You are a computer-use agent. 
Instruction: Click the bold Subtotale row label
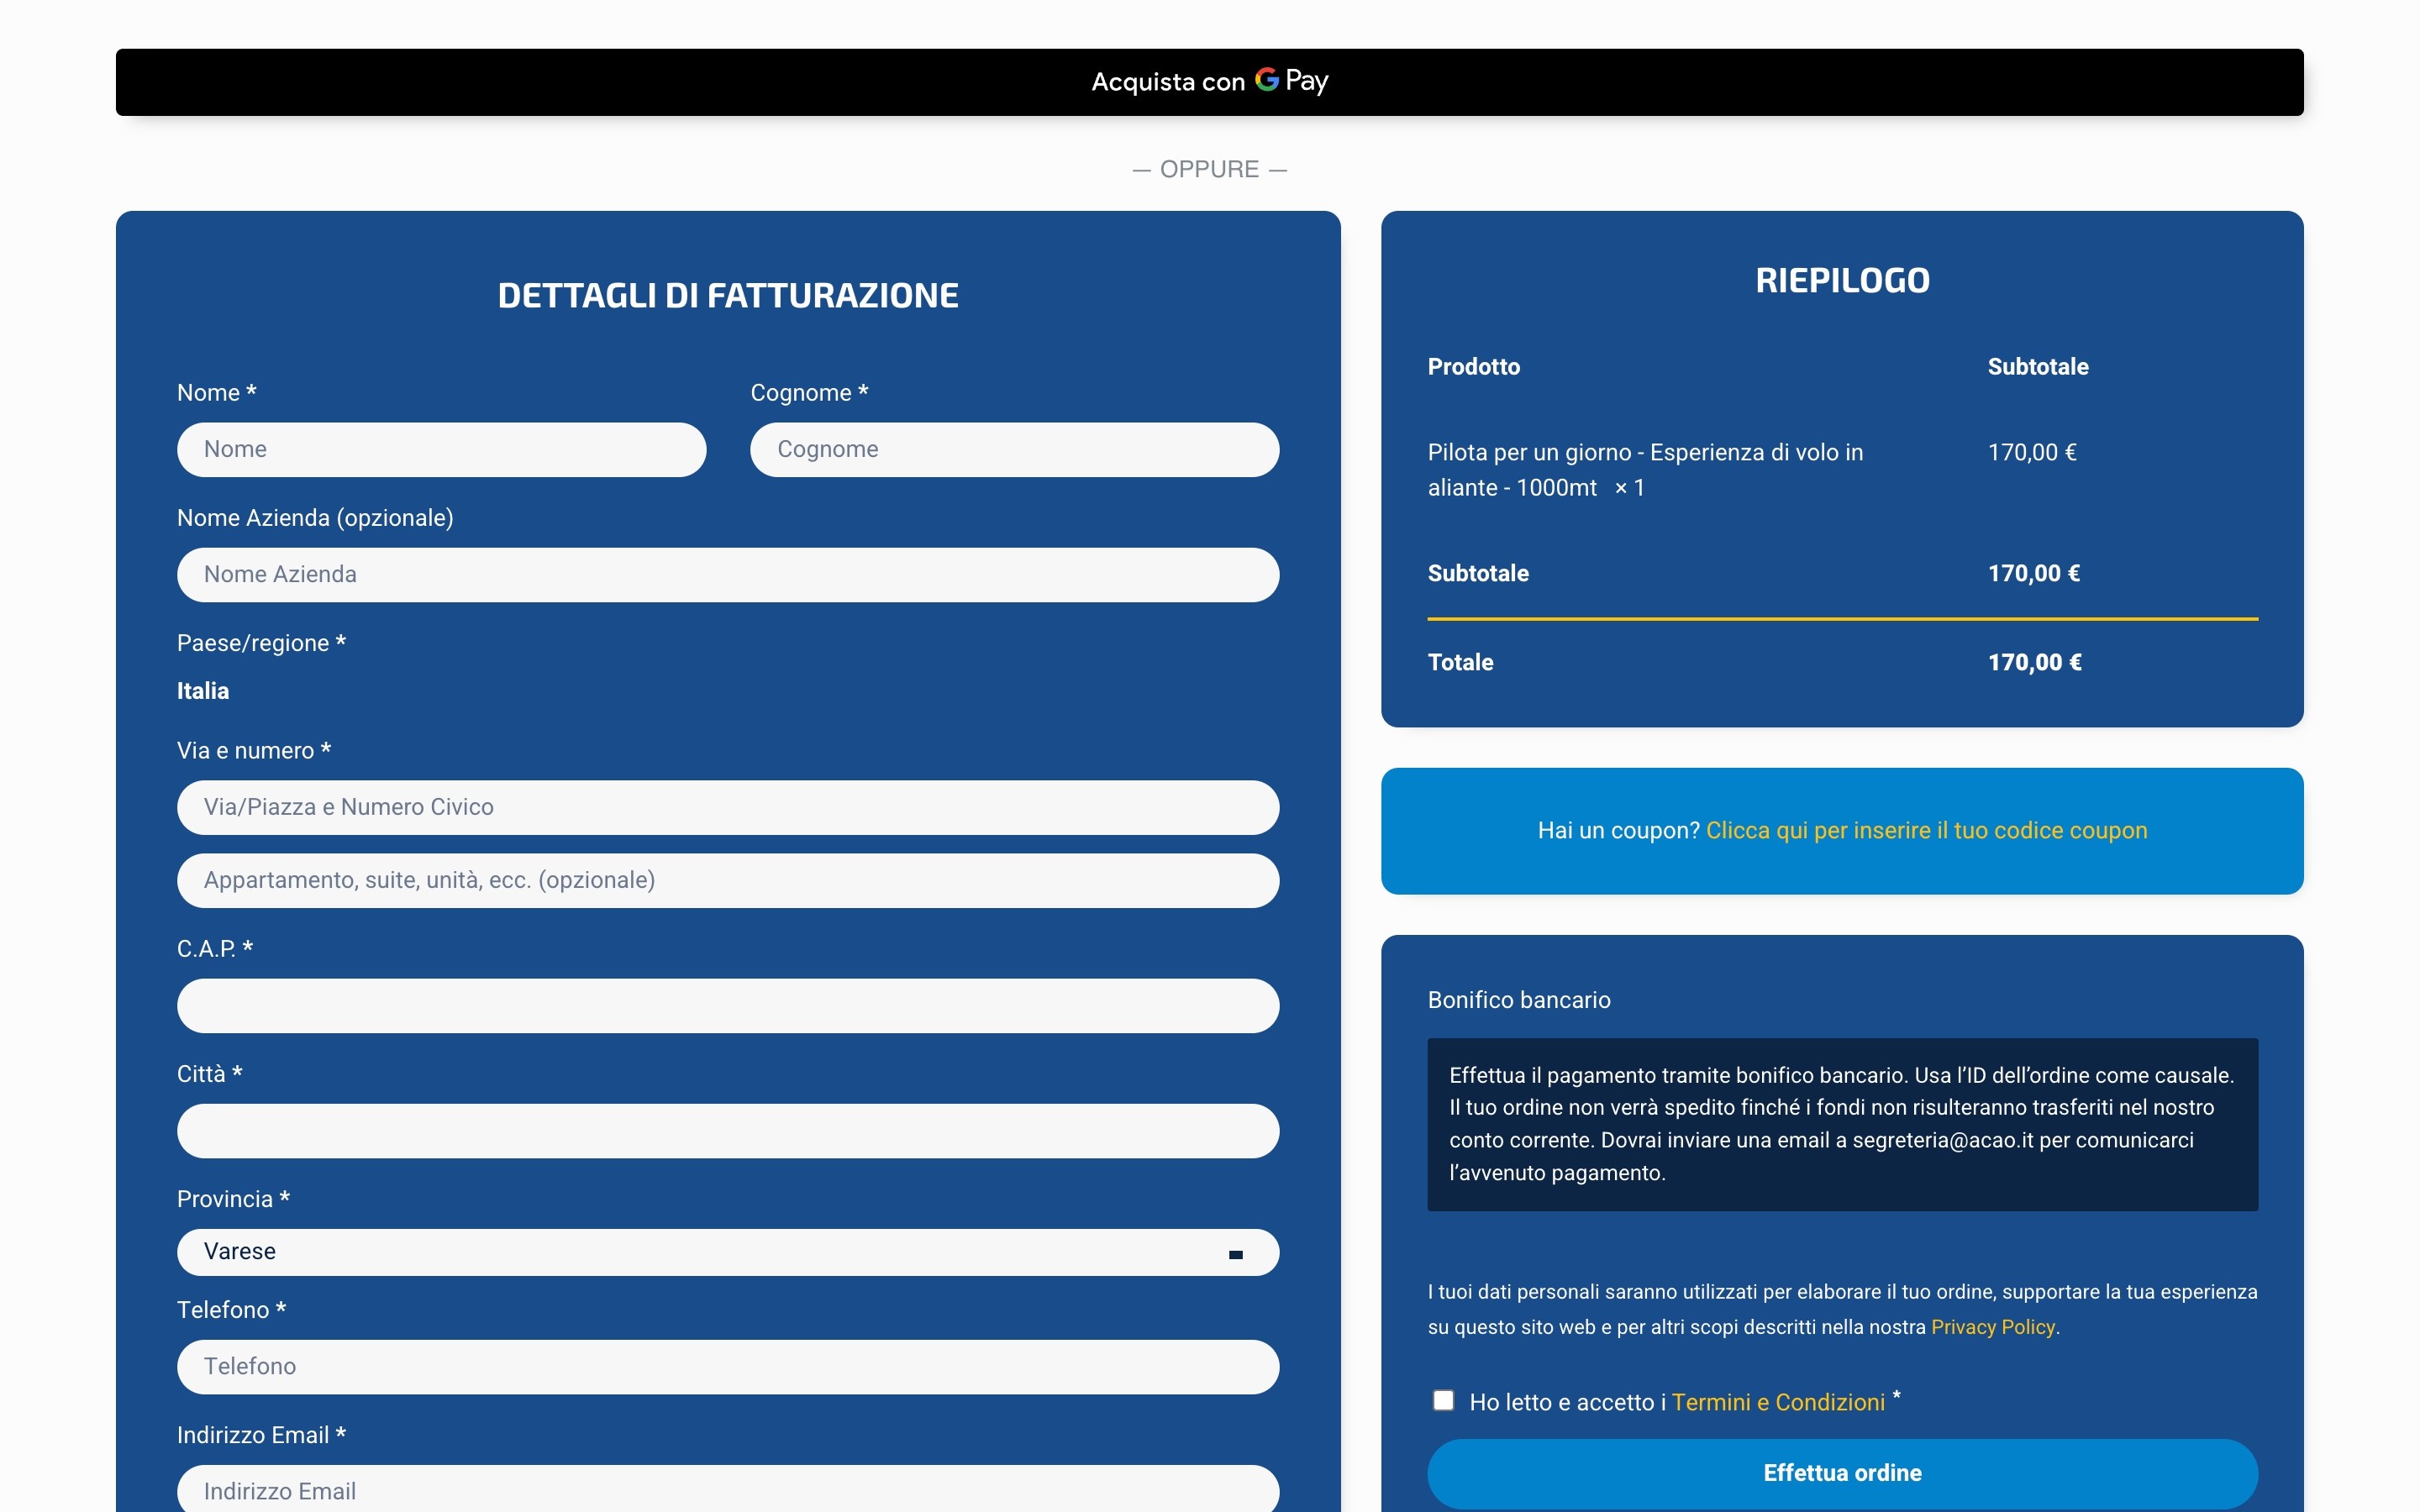click(x=1478, y=574)
